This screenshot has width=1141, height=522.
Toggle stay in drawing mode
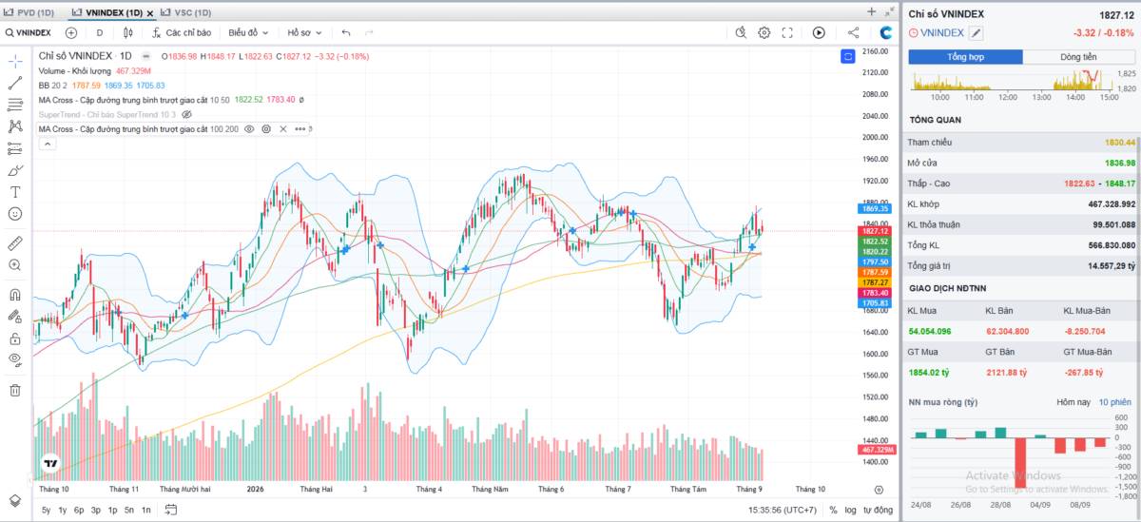tap(15, 317)
